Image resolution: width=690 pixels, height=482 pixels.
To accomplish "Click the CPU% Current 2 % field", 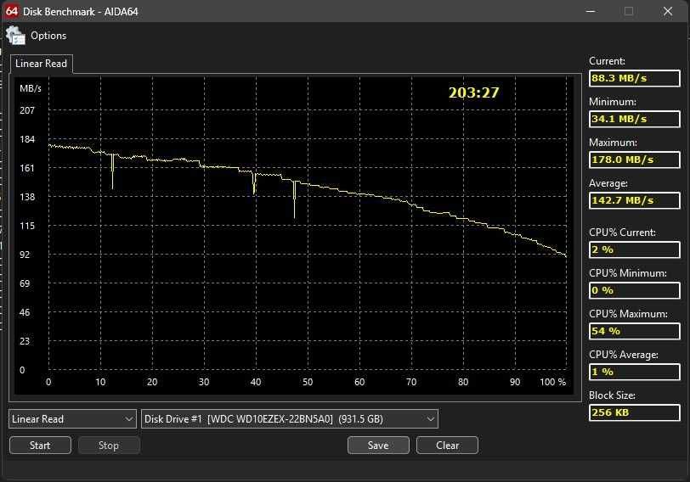I will coord(634,249).
